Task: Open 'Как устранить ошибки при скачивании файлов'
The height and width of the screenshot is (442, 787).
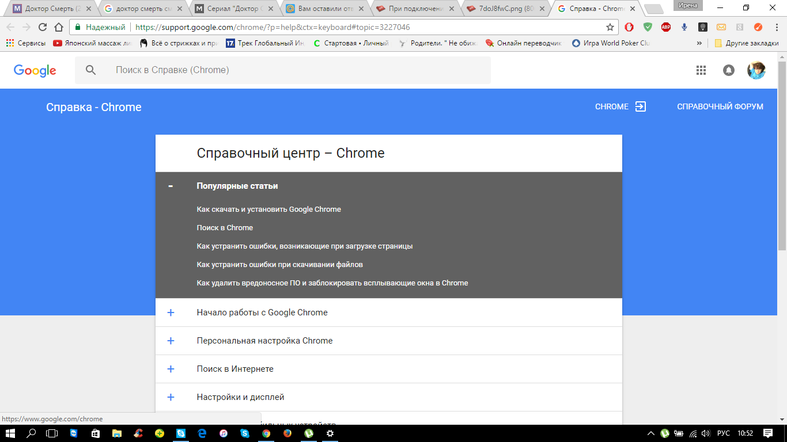Action: coord(280,265)
